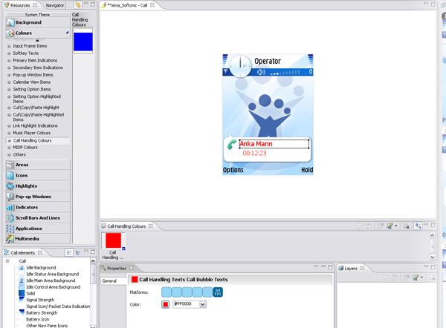Open the Properties view menu triangle

coord(315,268)
